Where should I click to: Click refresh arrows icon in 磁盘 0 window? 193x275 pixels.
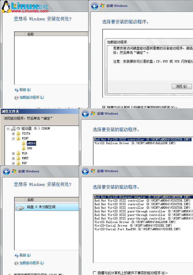tap(17, 255)
